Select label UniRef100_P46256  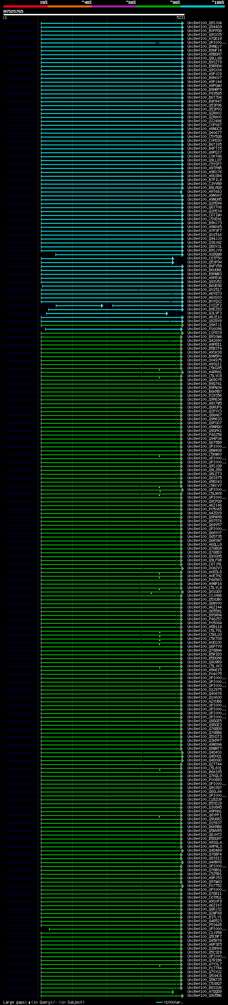click(x=204, y=435)
